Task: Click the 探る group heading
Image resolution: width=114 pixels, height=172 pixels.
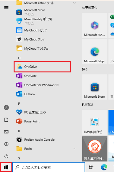Action: coord(85,69)
